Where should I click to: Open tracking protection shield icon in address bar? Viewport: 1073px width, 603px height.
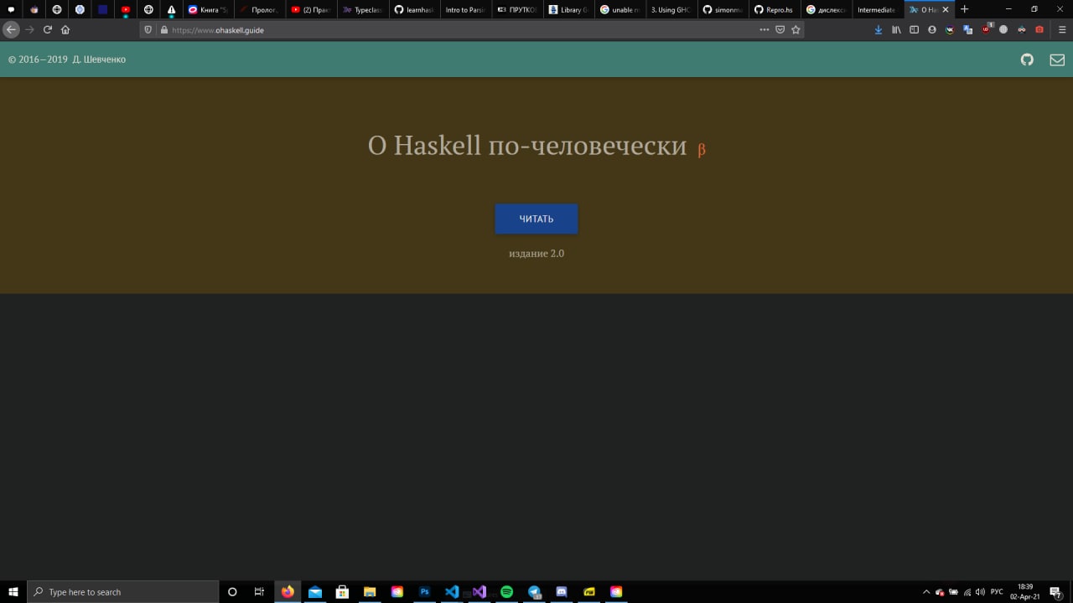pos(148,29)
